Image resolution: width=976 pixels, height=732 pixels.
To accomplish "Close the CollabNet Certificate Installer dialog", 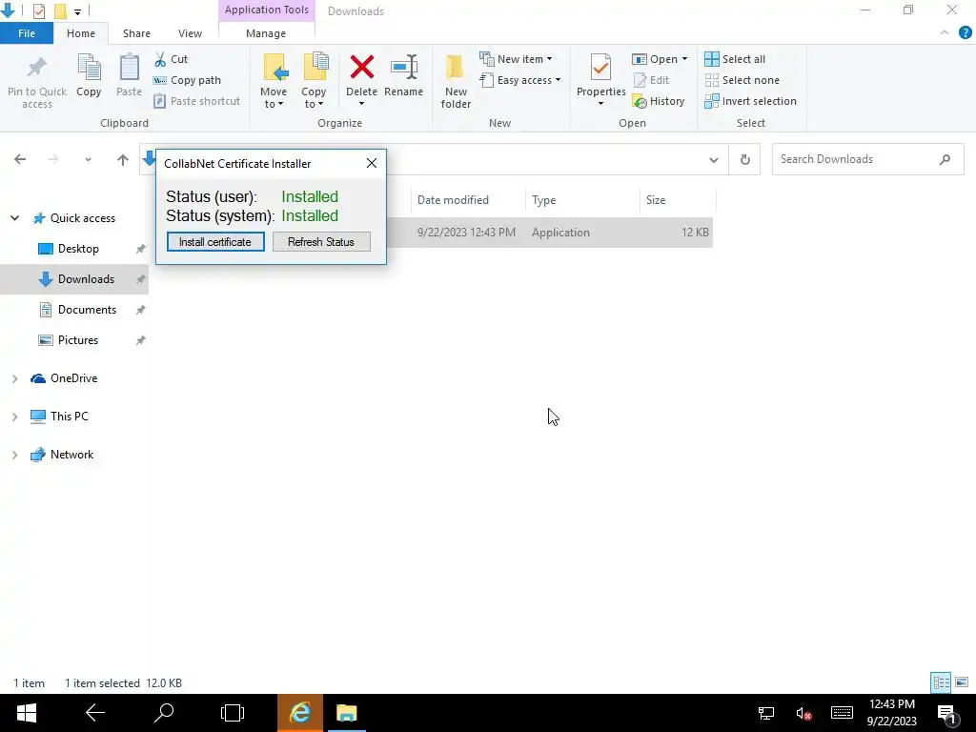I will [372, 163].
